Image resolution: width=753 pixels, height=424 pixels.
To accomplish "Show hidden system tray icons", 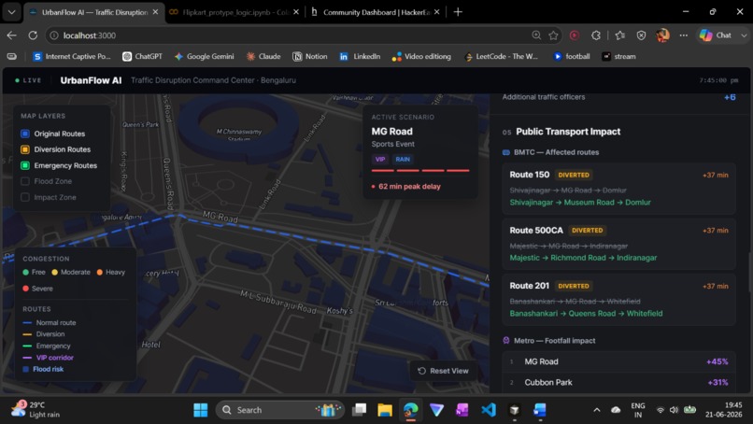I will tap(596, 410).
